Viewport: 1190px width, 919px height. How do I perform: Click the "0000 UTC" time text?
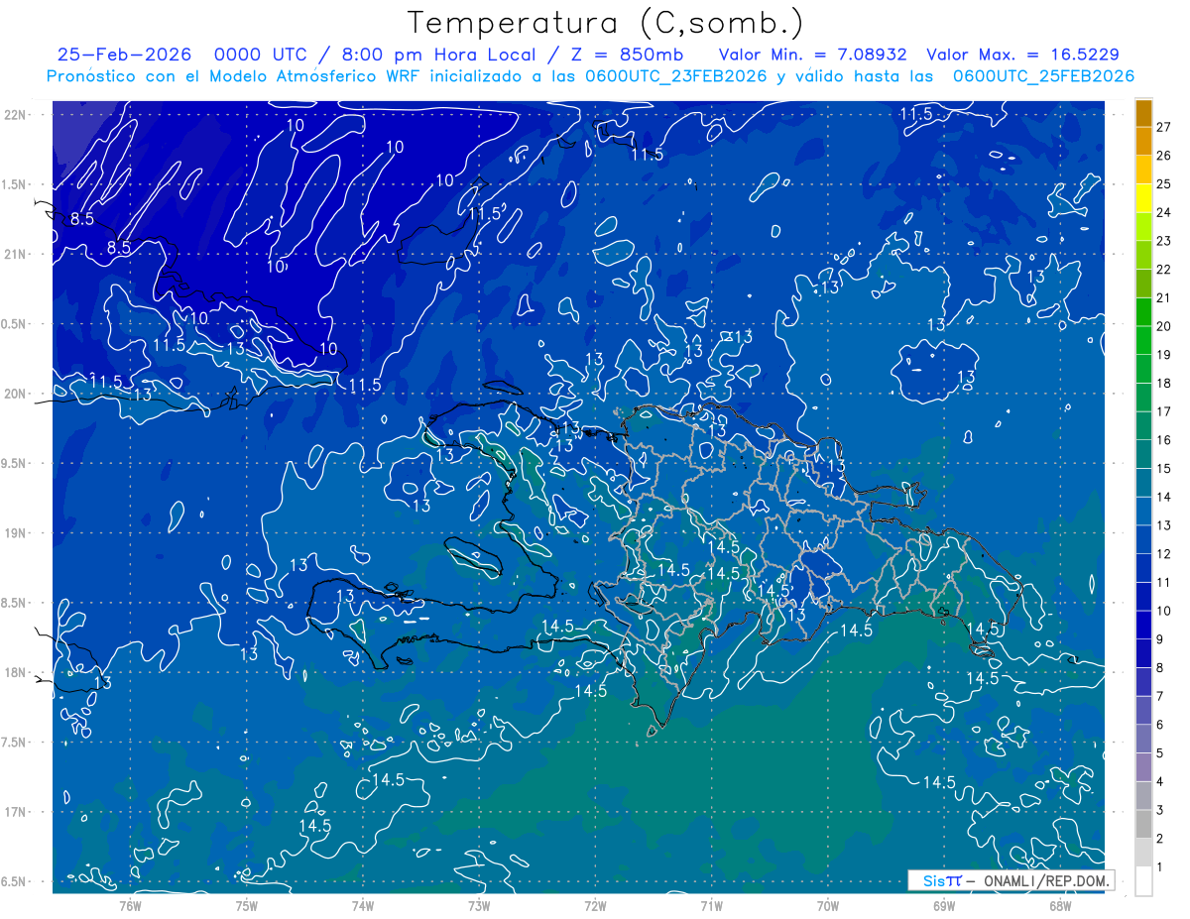pyautogui.click(x=263, y=55)
